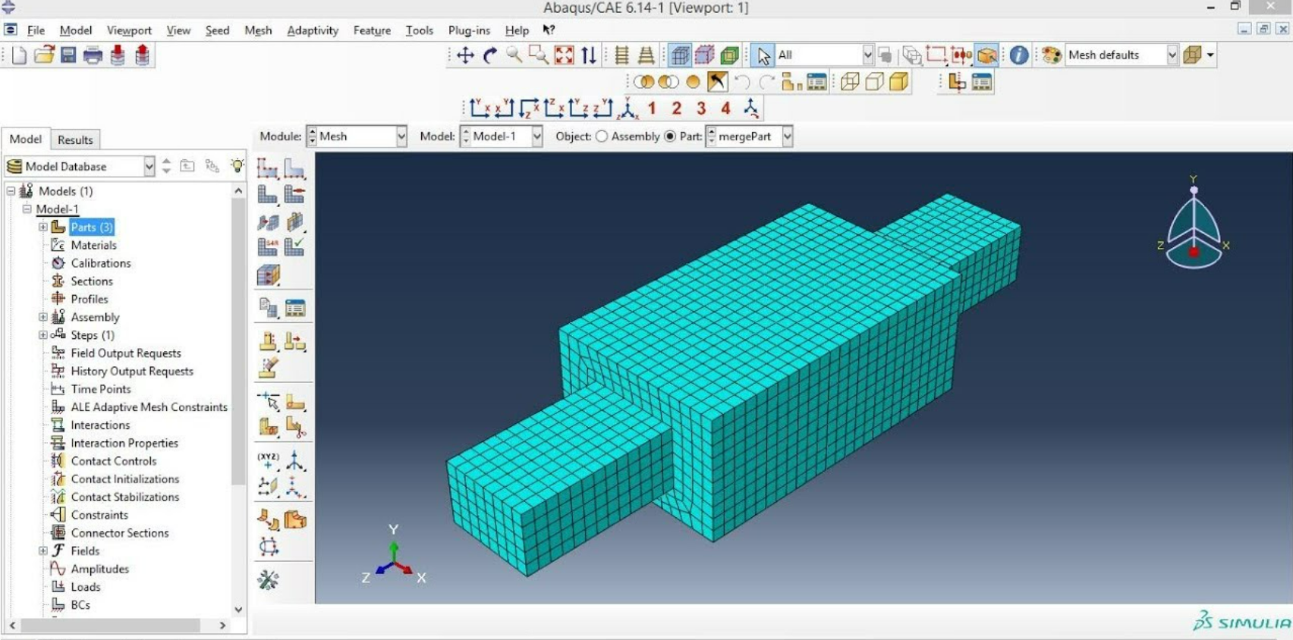This screenshot has width=1293, height=640.
Task: Click the Print icon
Action: (93, 55)
